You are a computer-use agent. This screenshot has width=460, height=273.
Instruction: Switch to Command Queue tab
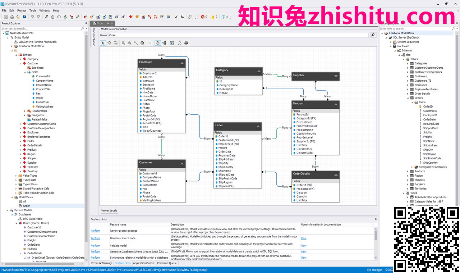pos(167,263)
